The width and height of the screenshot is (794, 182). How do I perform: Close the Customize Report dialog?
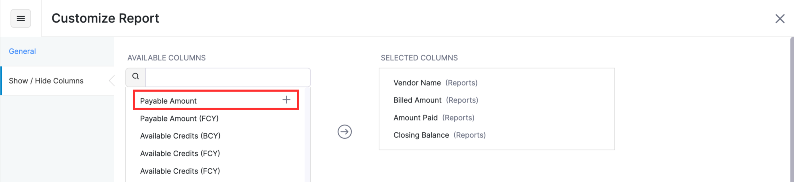click(780, 19)
